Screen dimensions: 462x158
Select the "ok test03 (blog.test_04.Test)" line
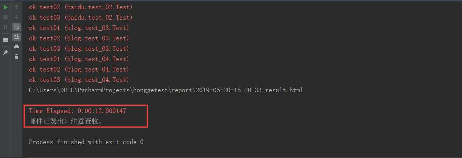coord(79,80)
